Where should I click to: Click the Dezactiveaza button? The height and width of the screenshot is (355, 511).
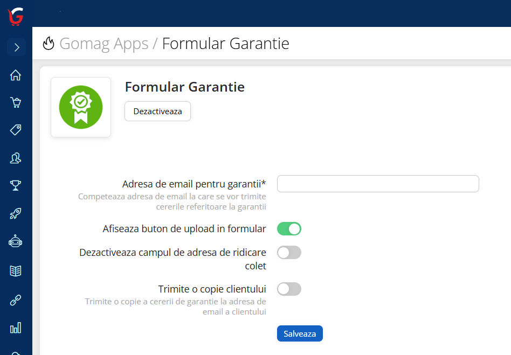click(158, 112)
